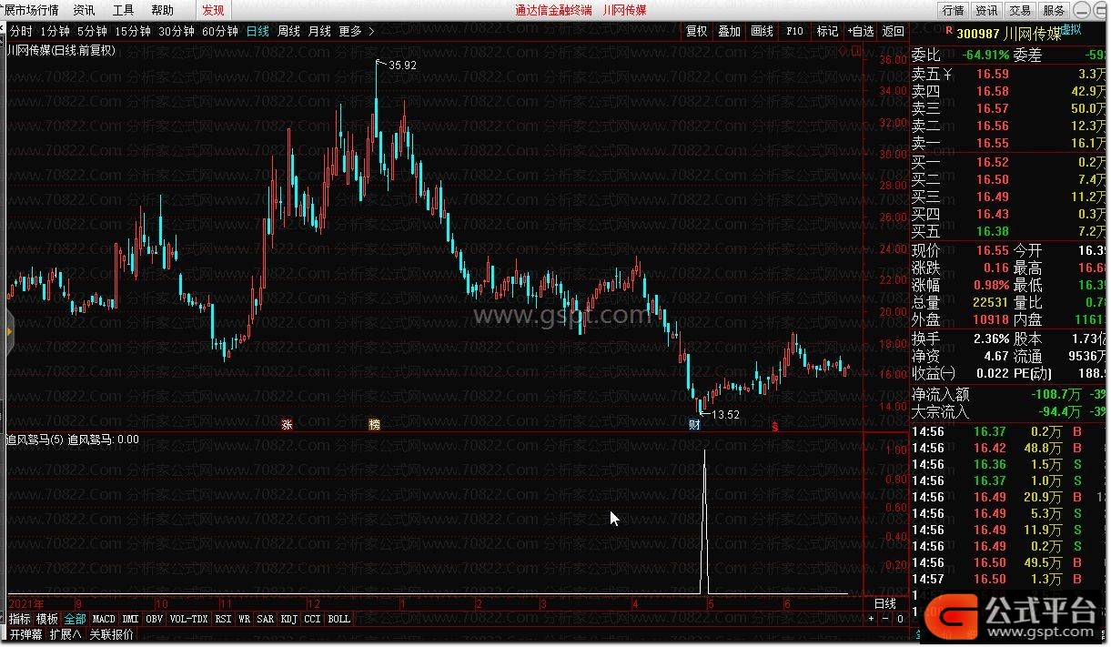Select the 15分钟 period tab

click(x=133, y=31)
